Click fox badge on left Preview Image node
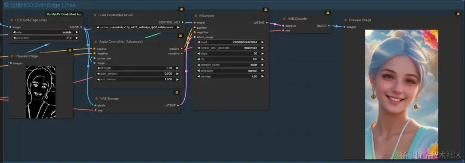The height and width of the screenshot is (163, 465). [70, 50]
